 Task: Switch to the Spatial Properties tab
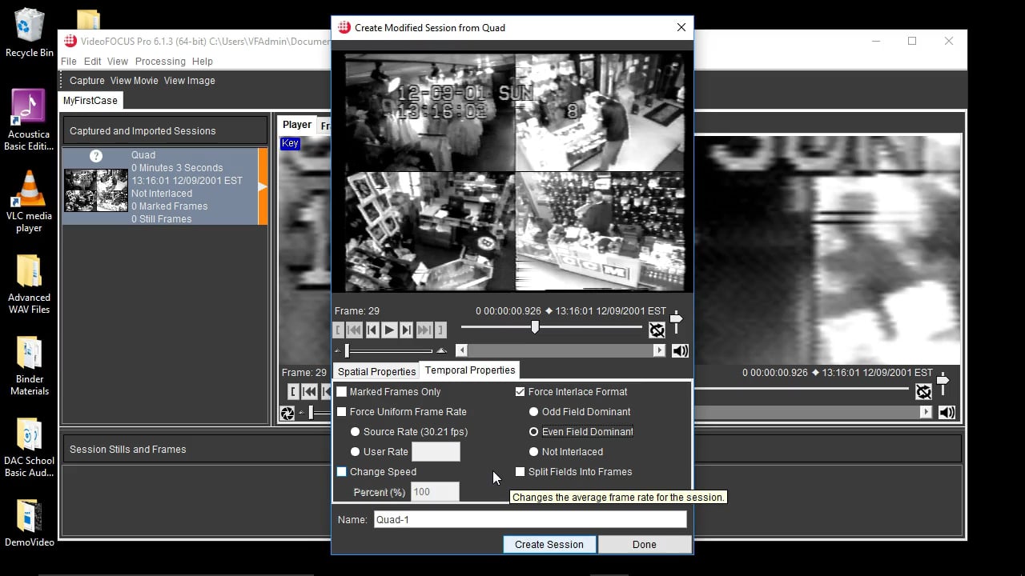pos(376,372)
